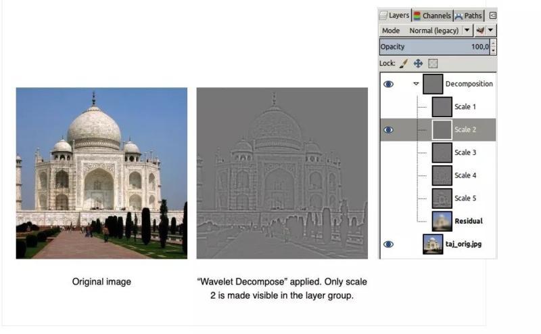Viewport: 541px width, 334px height.
Task: Toggle lock position and size icon
Action: point(418,63)
